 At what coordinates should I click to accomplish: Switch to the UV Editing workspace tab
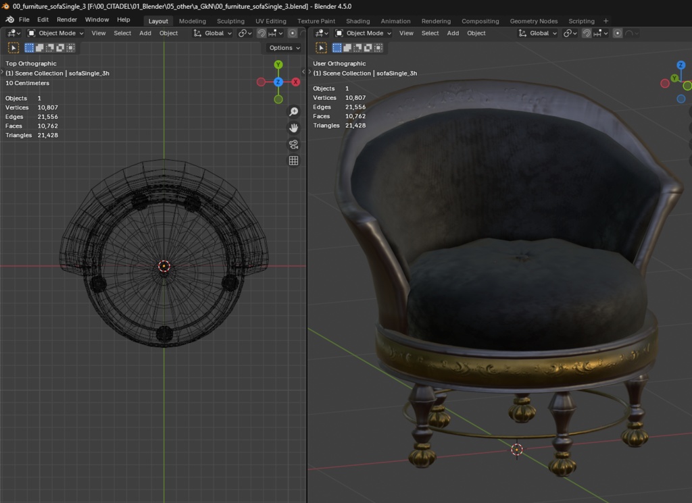click(270, 21)
